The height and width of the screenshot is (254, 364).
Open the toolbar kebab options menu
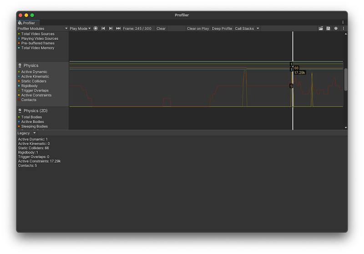pos(343,29)
